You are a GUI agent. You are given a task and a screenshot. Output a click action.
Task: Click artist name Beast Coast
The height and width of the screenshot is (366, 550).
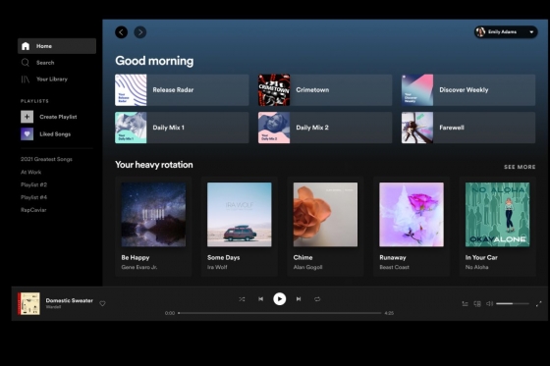[x=394, y=267]
